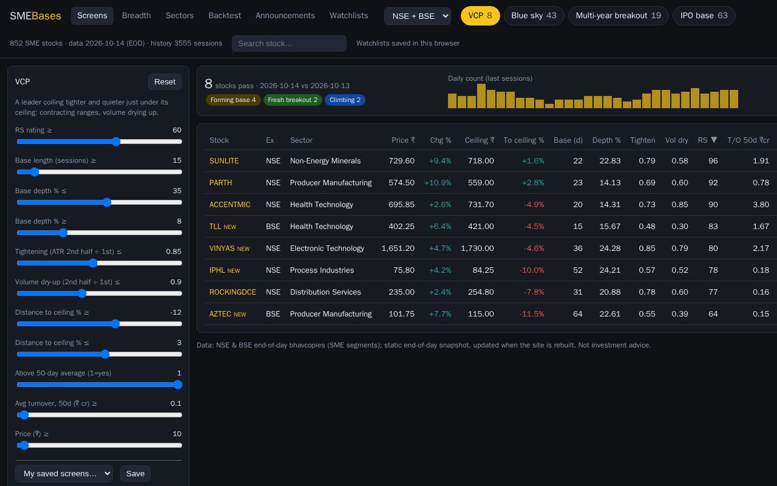The height and width of the screenshot is (486, 777).
Task: Adjust the RS rating slider
Action: tap(100, 142)
